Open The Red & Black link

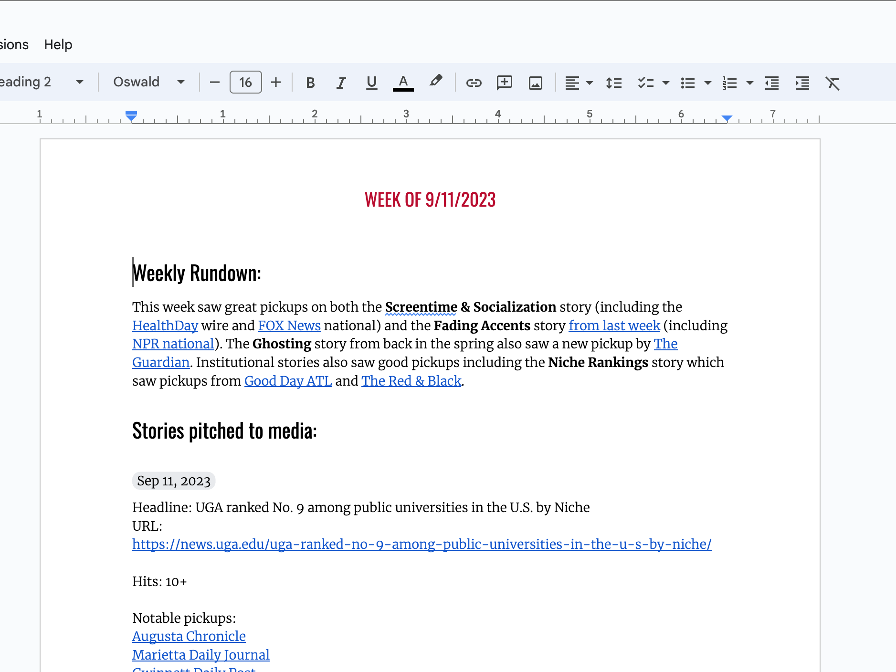(411, 381)
